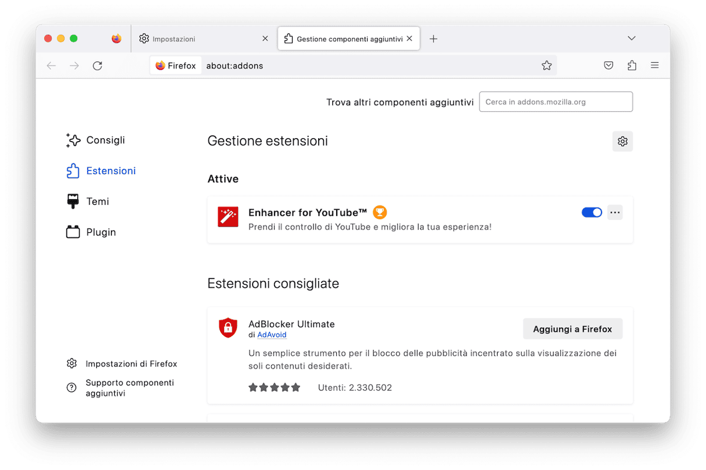Click the Utenti: 2.330.502 text

tap(355, 388)
